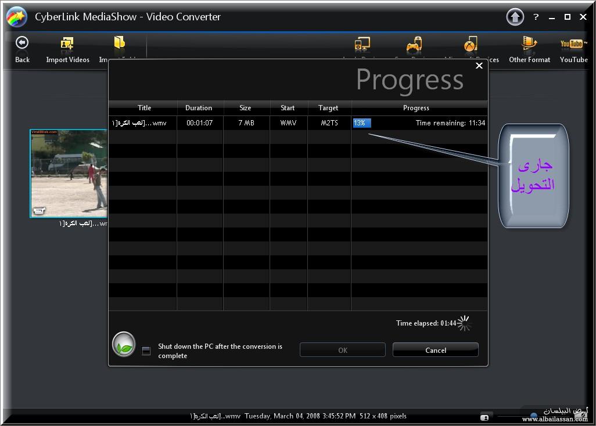The image size is (596, 426).
Task: Click the Cancel button
Action: pyautogui.click(x=436, y=350)
